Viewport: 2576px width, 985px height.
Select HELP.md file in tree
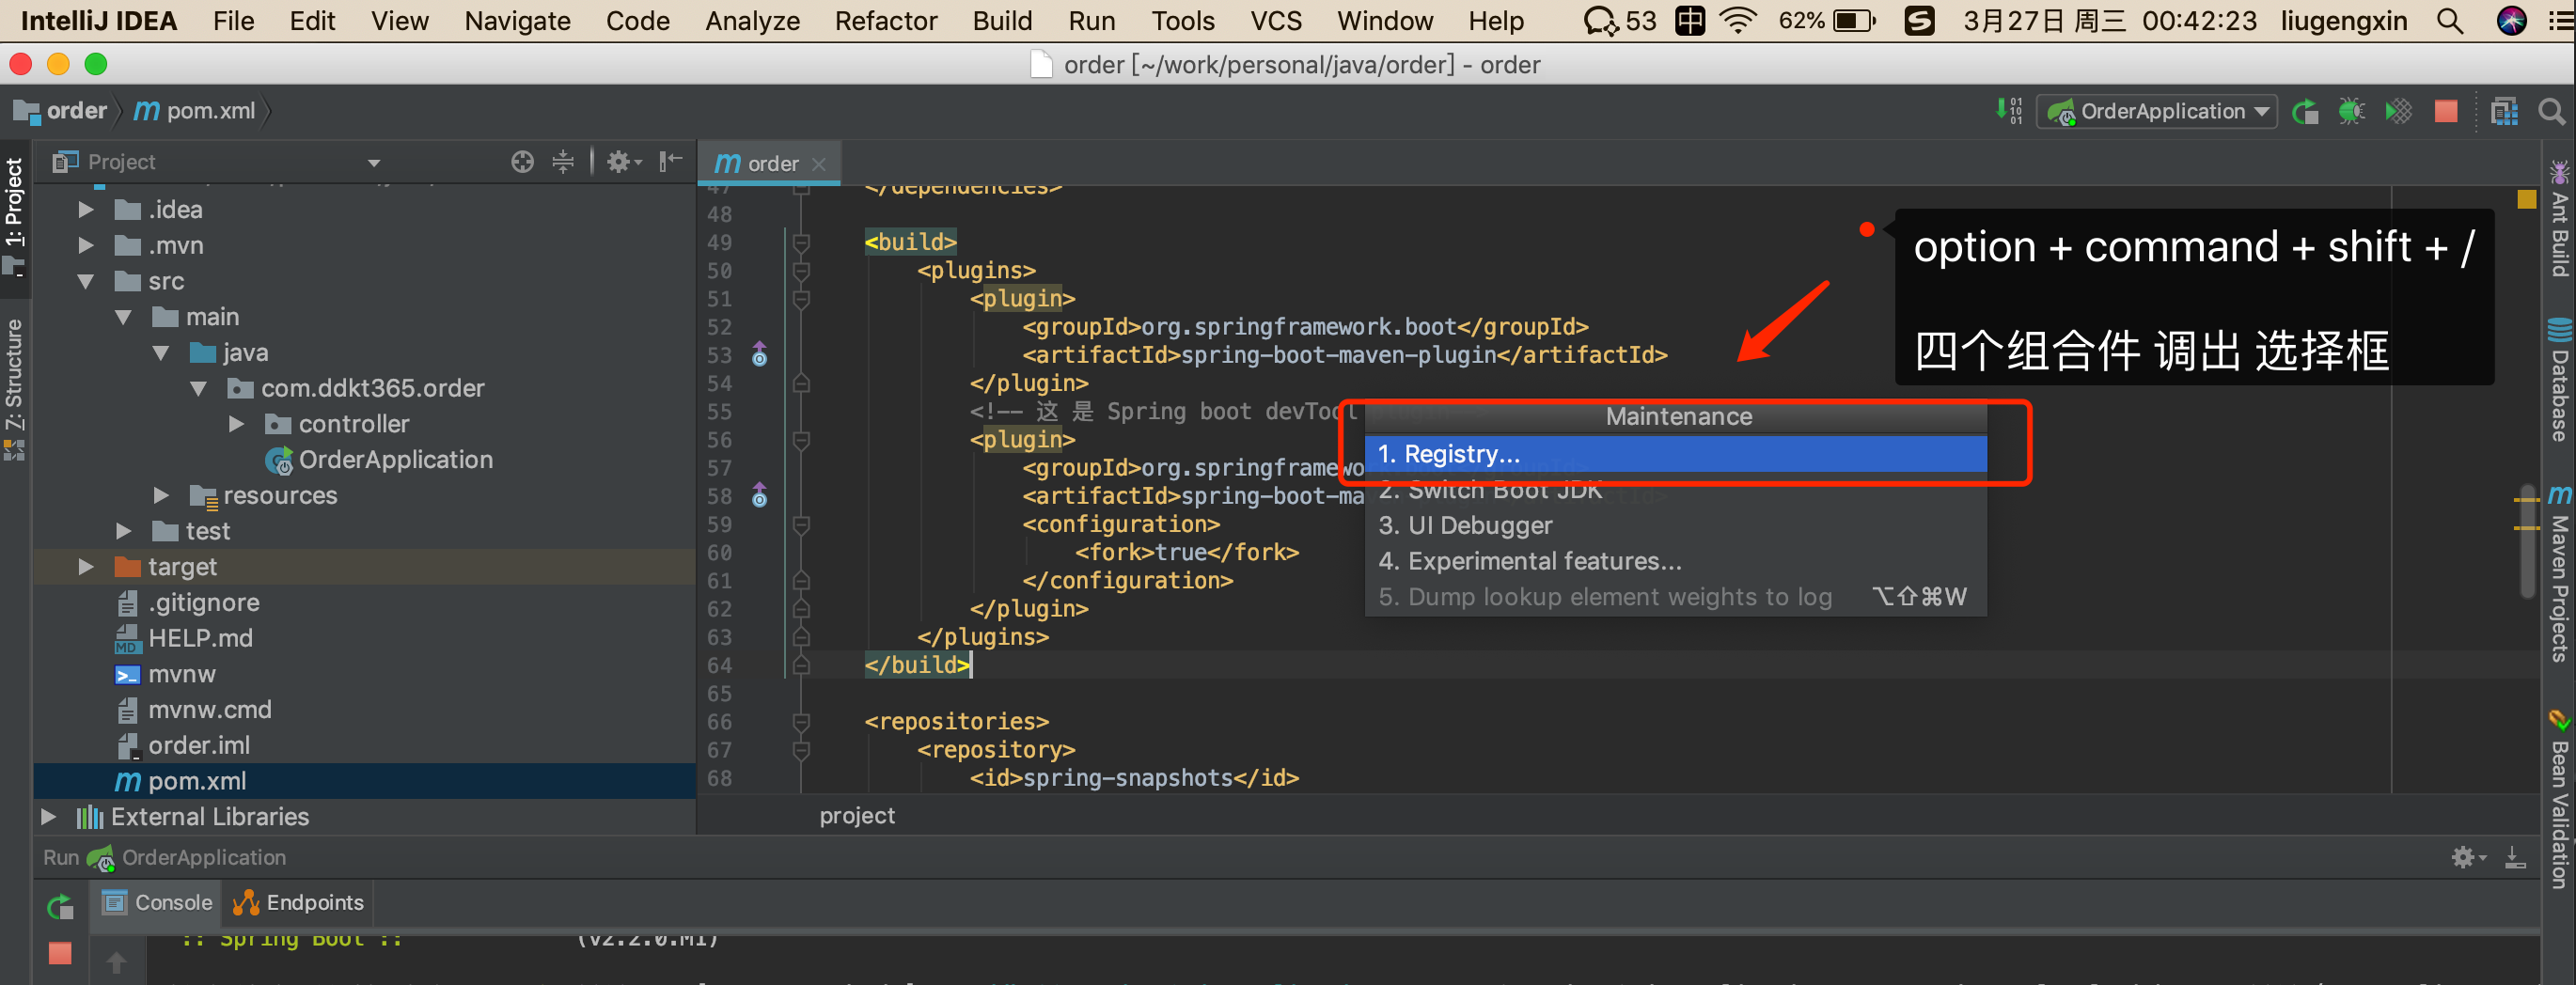point(185,639)
